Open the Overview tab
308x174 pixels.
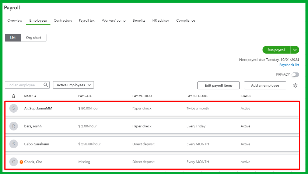[x=15, y=20]
